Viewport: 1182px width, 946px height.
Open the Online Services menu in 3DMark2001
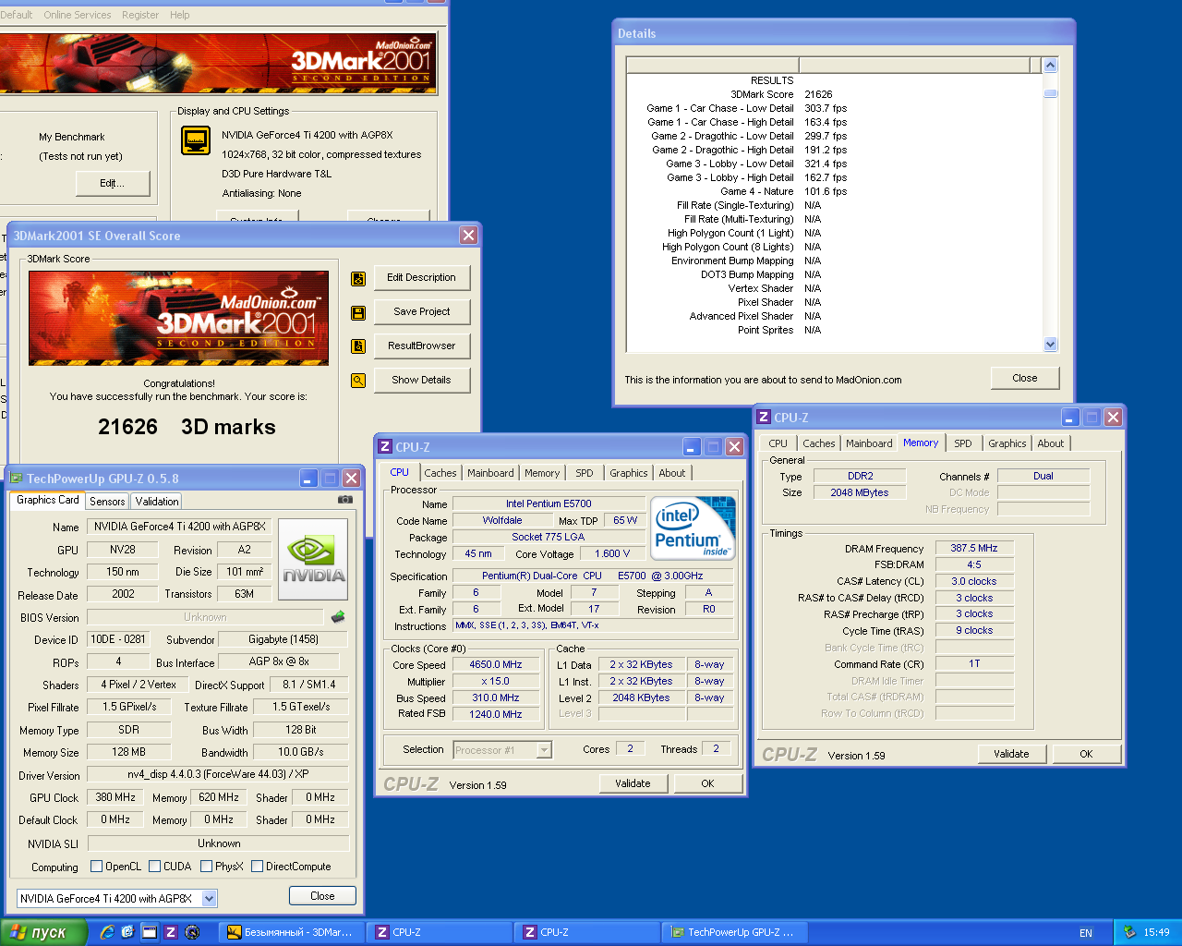tap(78, 15)
